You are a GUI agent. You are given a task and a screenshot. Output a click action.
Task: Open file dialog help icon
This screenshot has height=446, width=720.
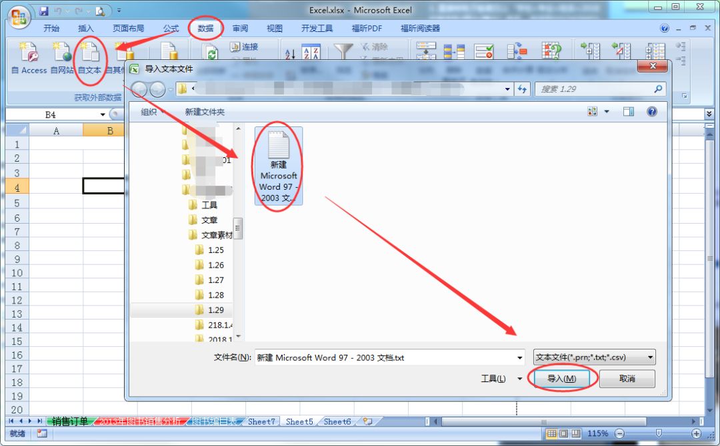(651, 111)
